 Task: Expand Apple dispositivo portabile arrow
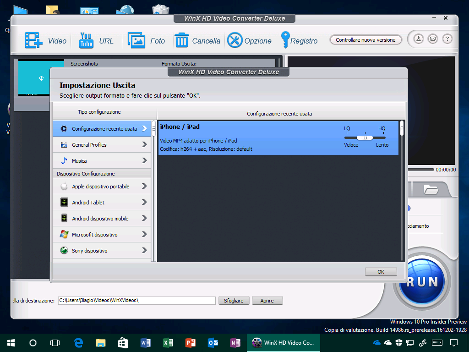[x=144, y=186]
